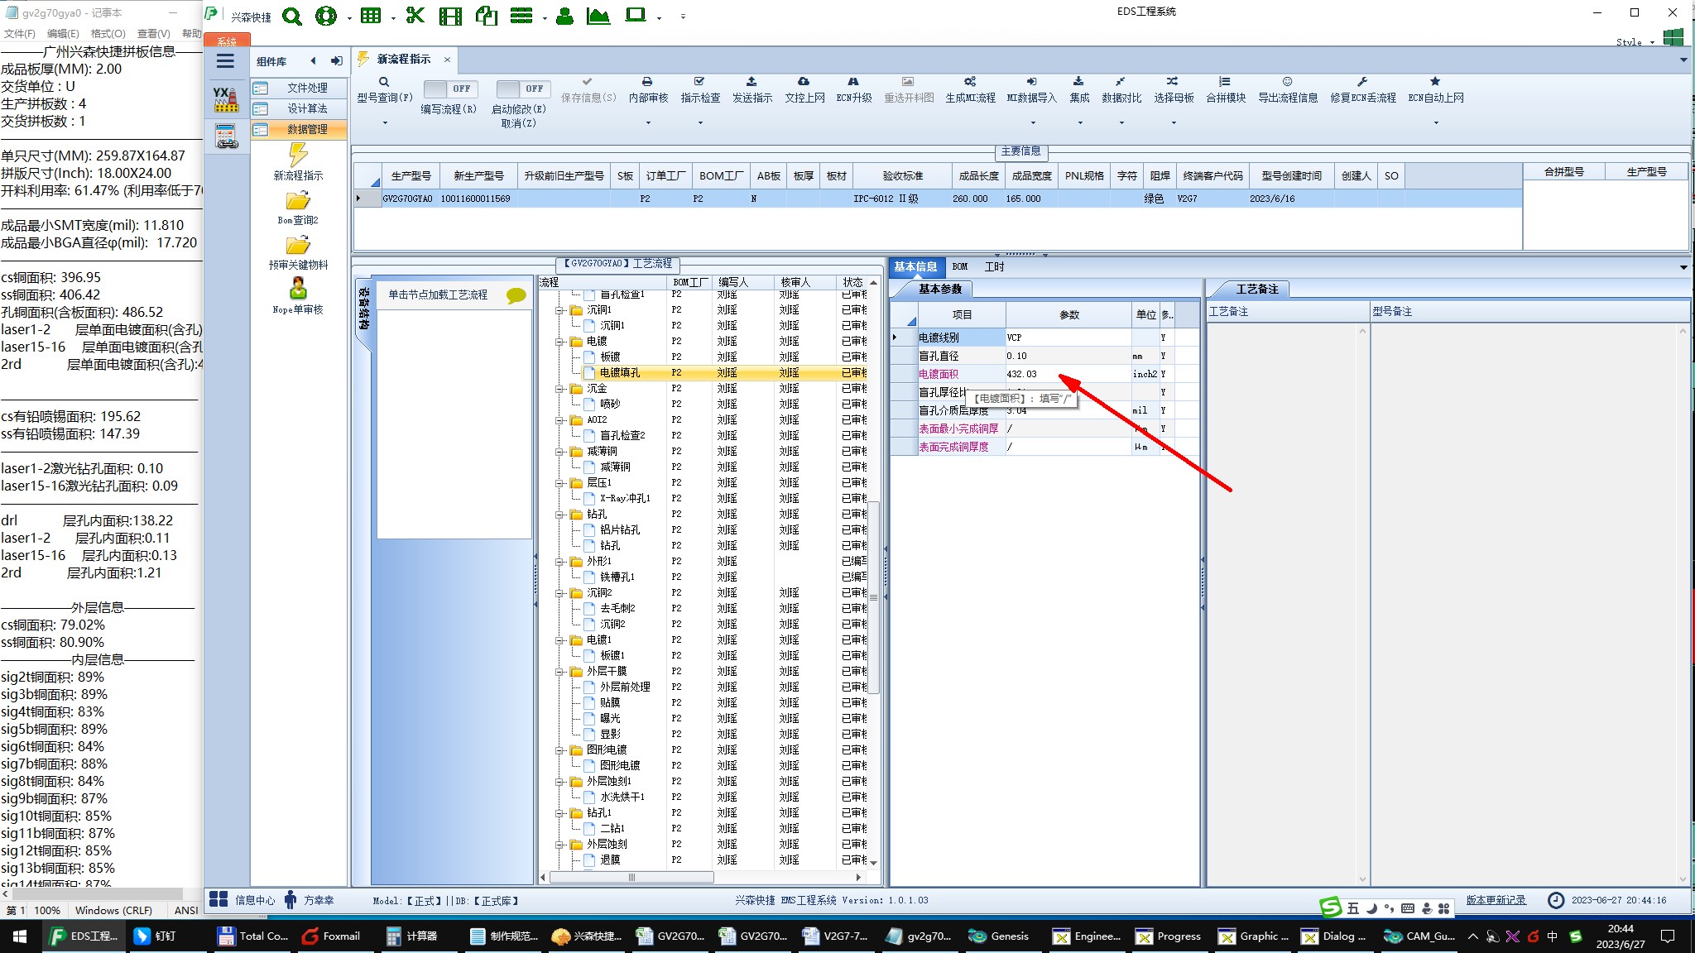Click the 版本更新记录 link
The width and height of the screenshot is (1695, 953).
point(1496,900)
